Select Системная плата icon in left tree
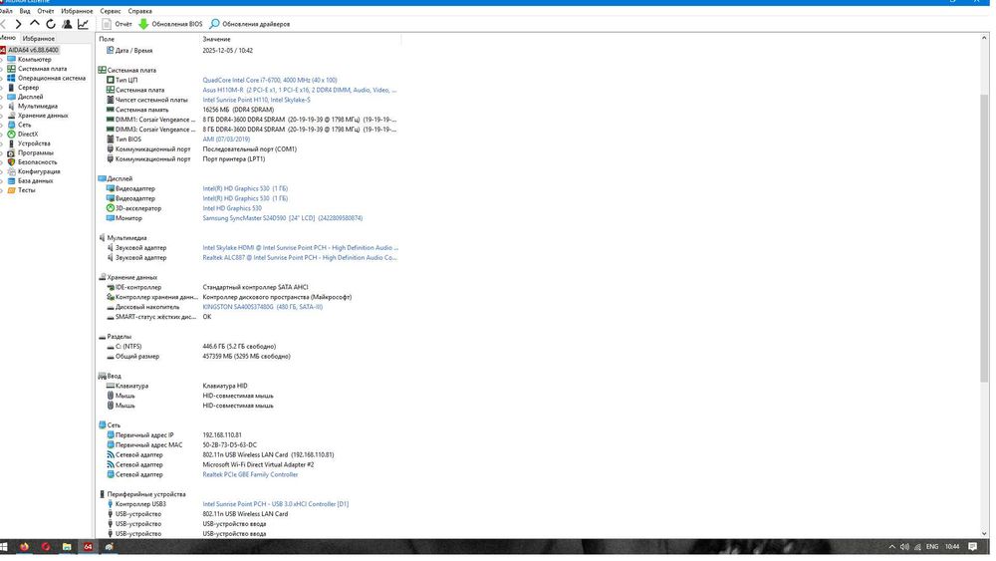This screenshot has width=996, height=561. (11, 69)
